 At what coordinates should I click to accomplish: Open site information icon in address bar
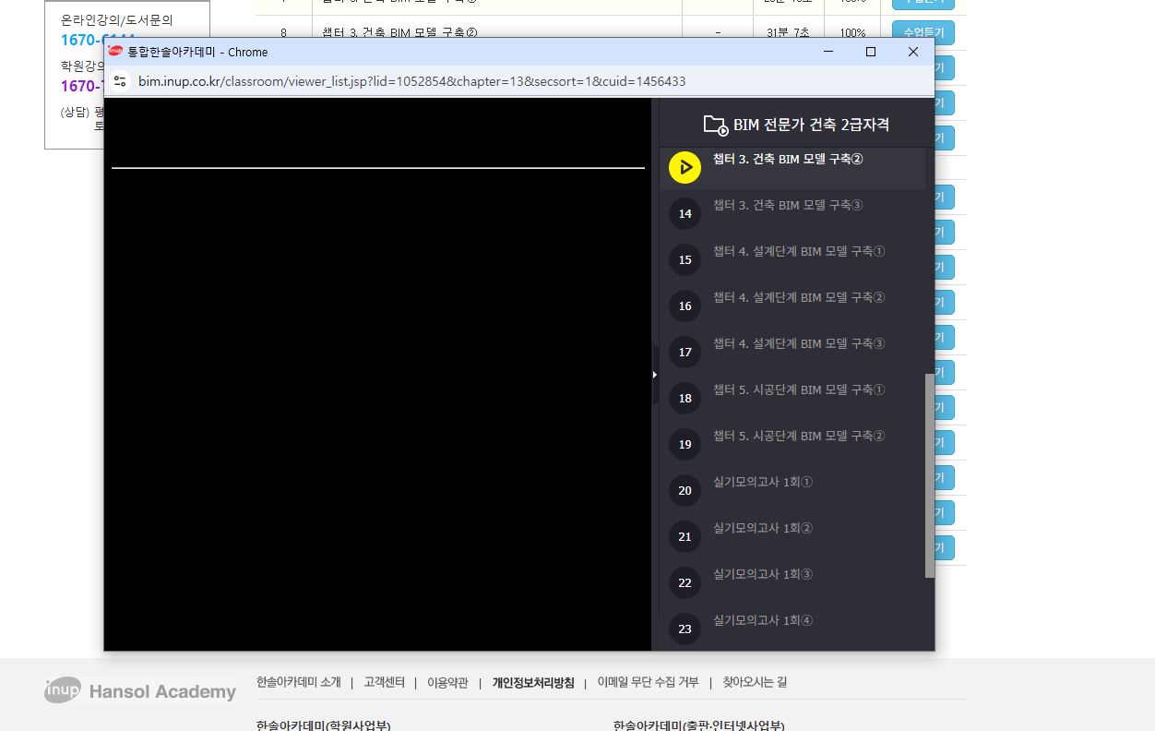click(x=120, y=81)
